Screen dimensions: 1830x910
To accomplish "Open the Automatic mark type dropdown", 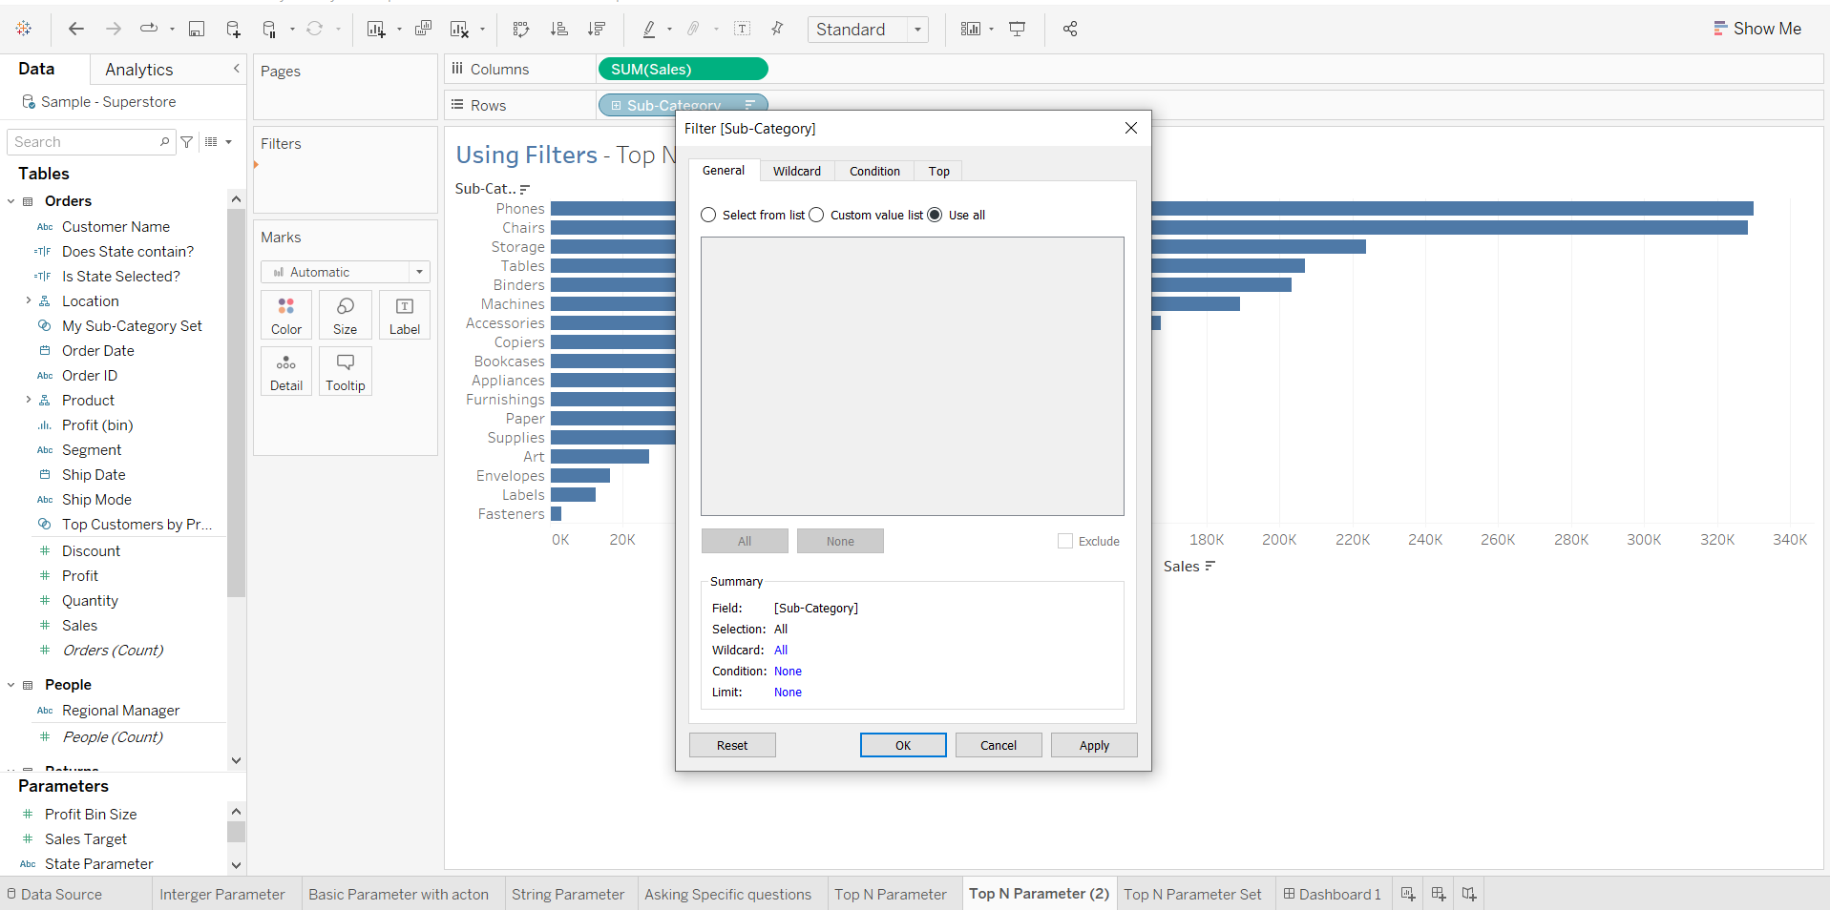I will [345, 272].
